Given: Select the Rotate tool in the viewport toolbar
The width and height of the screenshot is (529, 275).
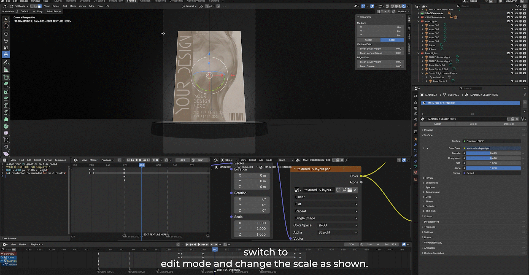Looking at the screenshot, I should pyautogui.click(x=6, y=41).
